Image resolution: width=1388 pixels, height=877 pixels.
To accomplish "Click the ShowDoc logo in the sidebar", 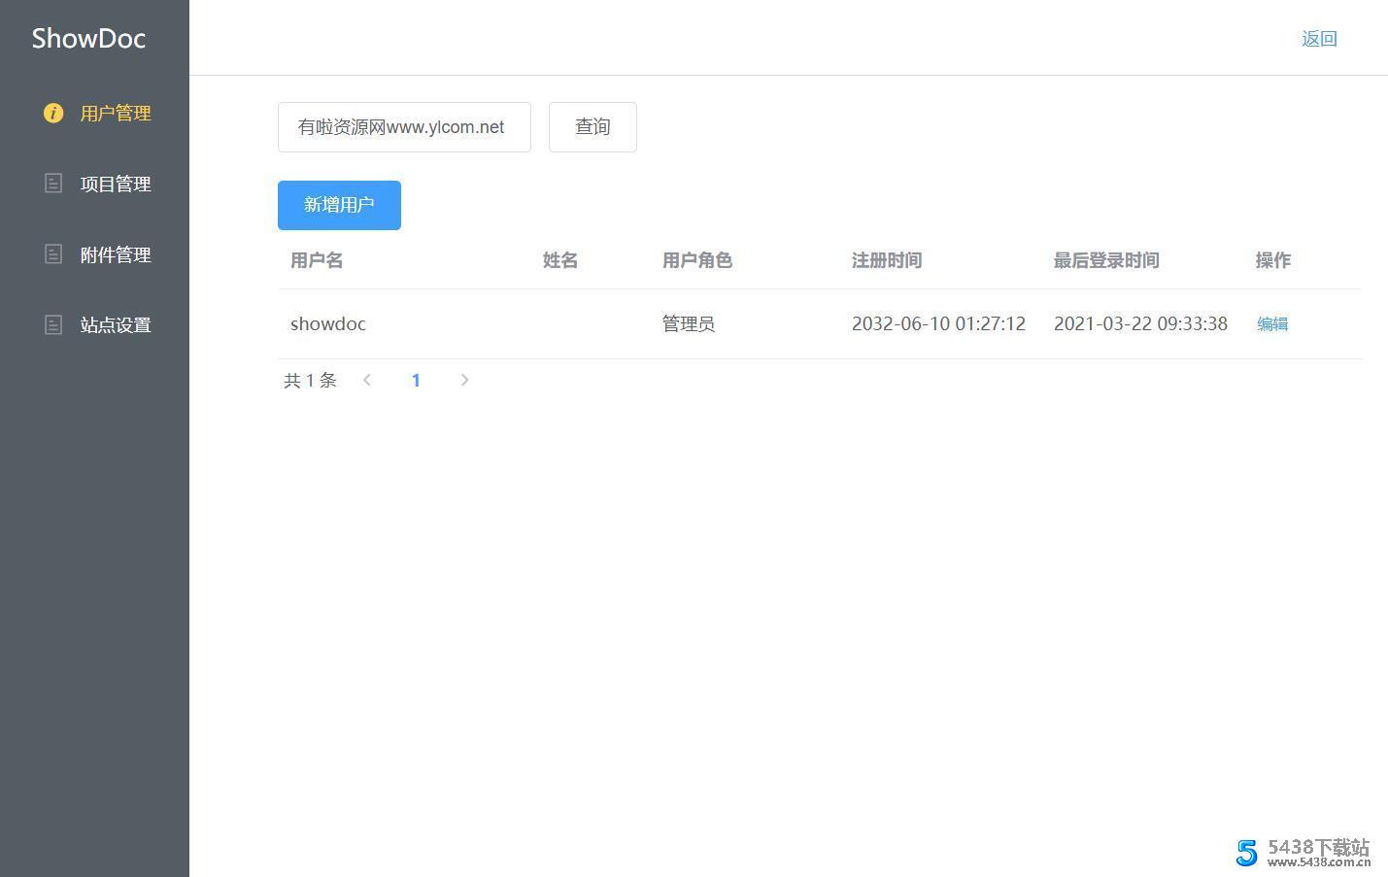I will 88,39.
